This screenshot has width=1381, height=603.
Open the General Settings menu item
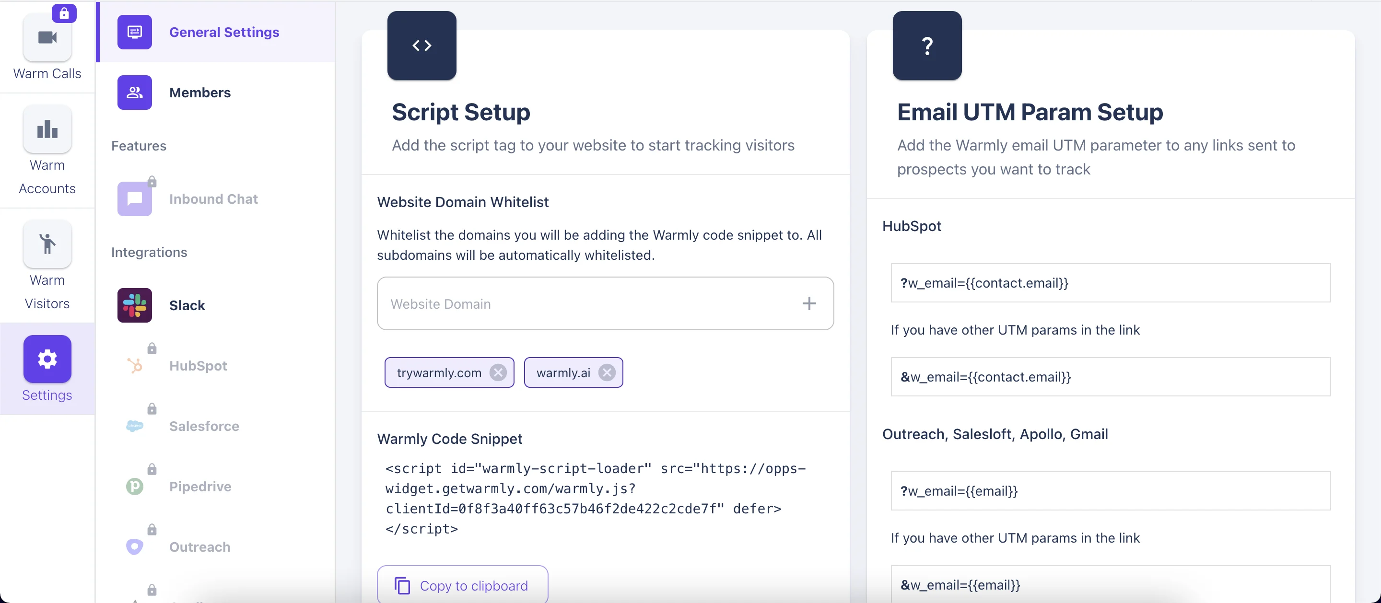click(x=215, y=32)
